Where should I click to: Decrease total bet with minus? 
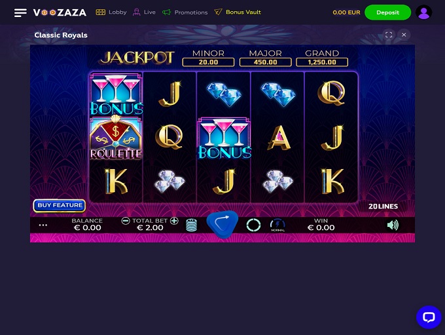[x=126, y=221]
